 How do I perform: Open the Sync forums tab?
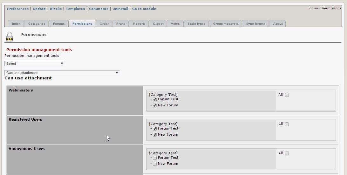point(255,24)
